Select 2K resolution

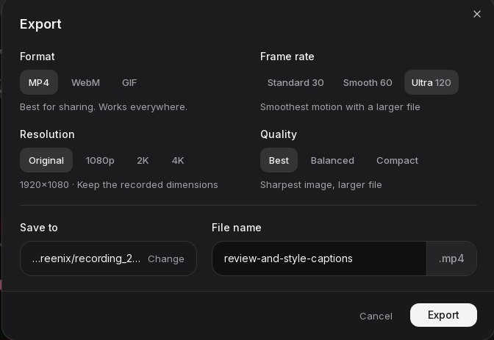click(x=143, y=160)
